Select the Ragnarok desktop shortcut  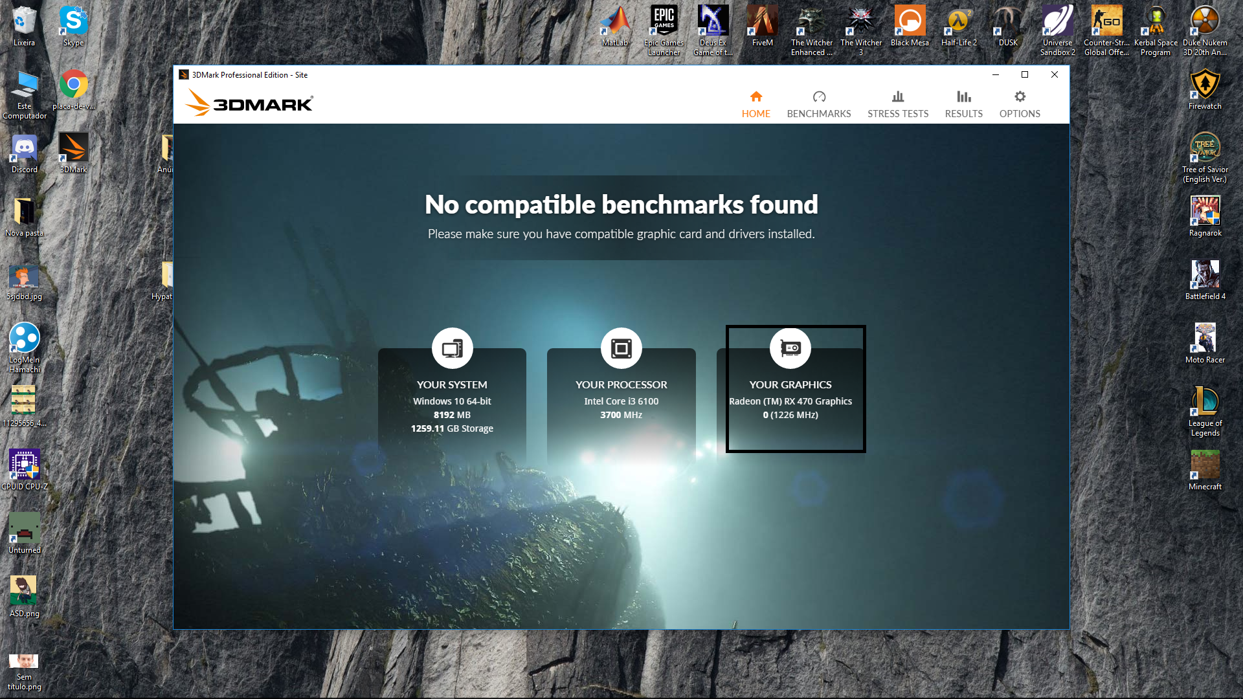[x=1205, y=217]
